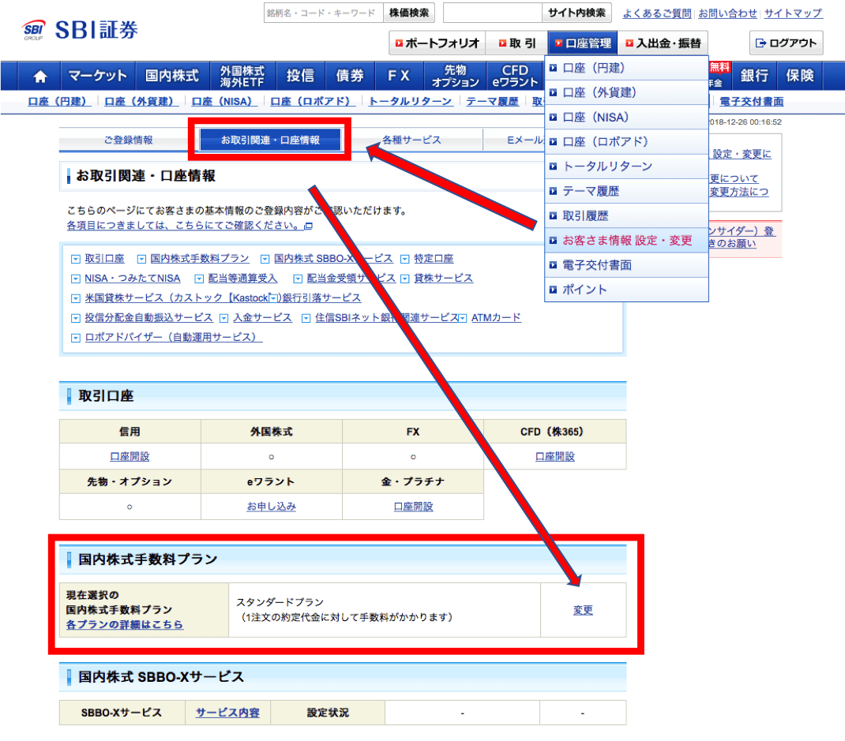Click お申し込み link under eワラント
Viewport: 845px width, 741px height.
(x=272, y=506)
